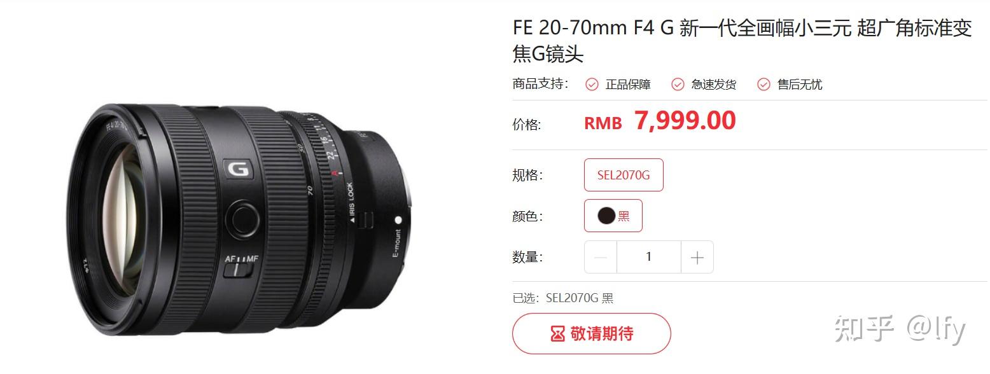Click the 敬请期待 button
This screenshot has height=374, width=990.
(592, 334)
